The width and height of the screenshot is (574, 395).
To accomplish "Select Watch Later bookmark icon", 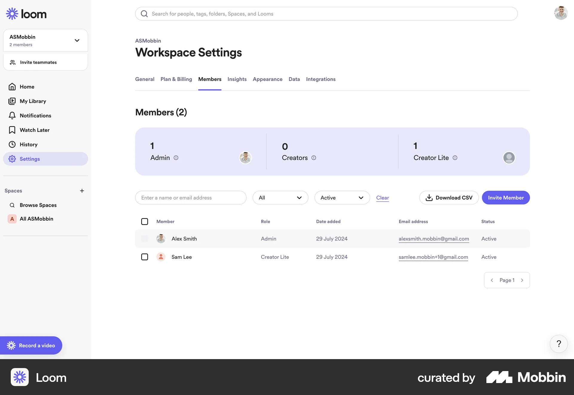I will pyautogui.click(x=12, y=130).
